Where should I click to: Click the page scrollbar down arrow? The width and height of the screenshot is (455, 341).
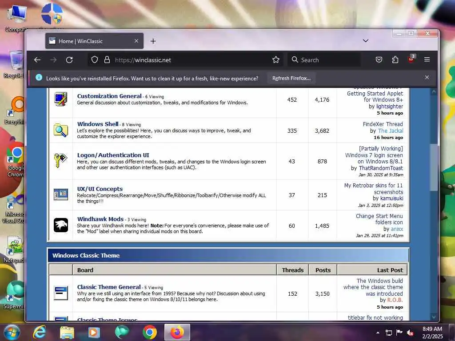click(434, 317)
